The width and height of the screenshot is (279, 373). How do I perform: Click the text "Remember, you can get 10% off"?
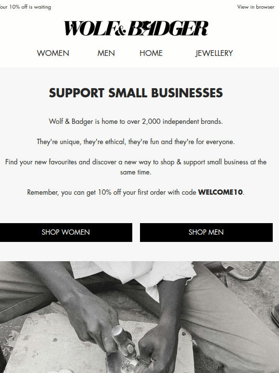[x=75, y=192]
